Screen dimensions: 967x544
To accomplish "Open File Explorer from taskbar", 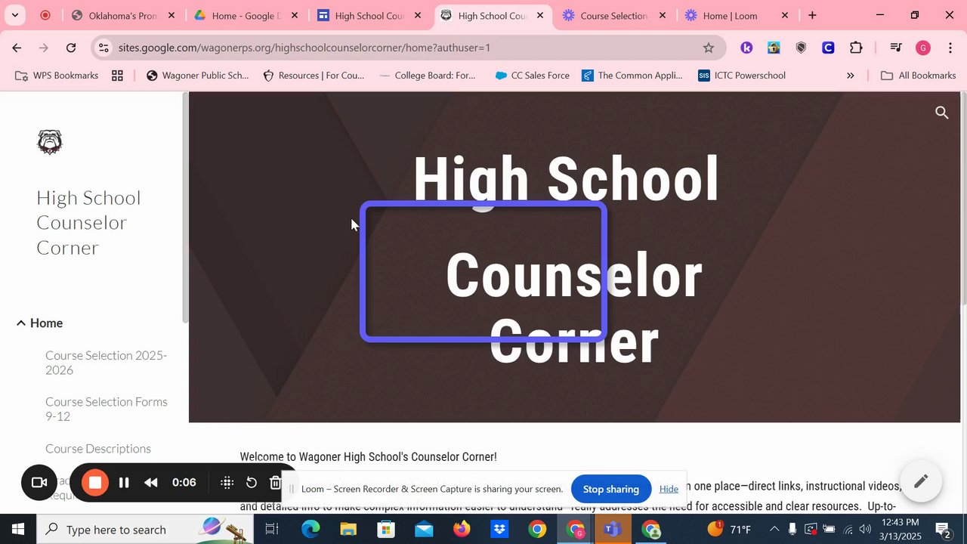I will click(x=348, y=529).
